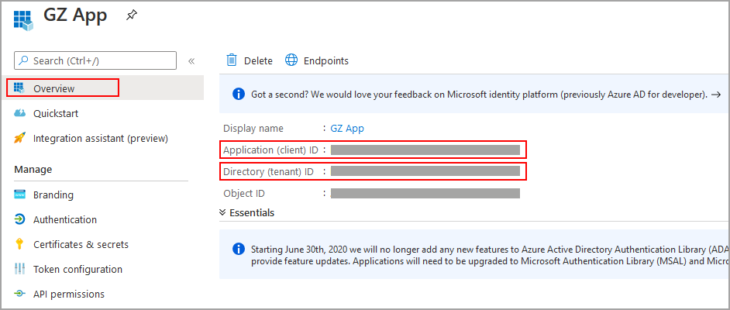Click the Certificates & secrets key icon

20,245
